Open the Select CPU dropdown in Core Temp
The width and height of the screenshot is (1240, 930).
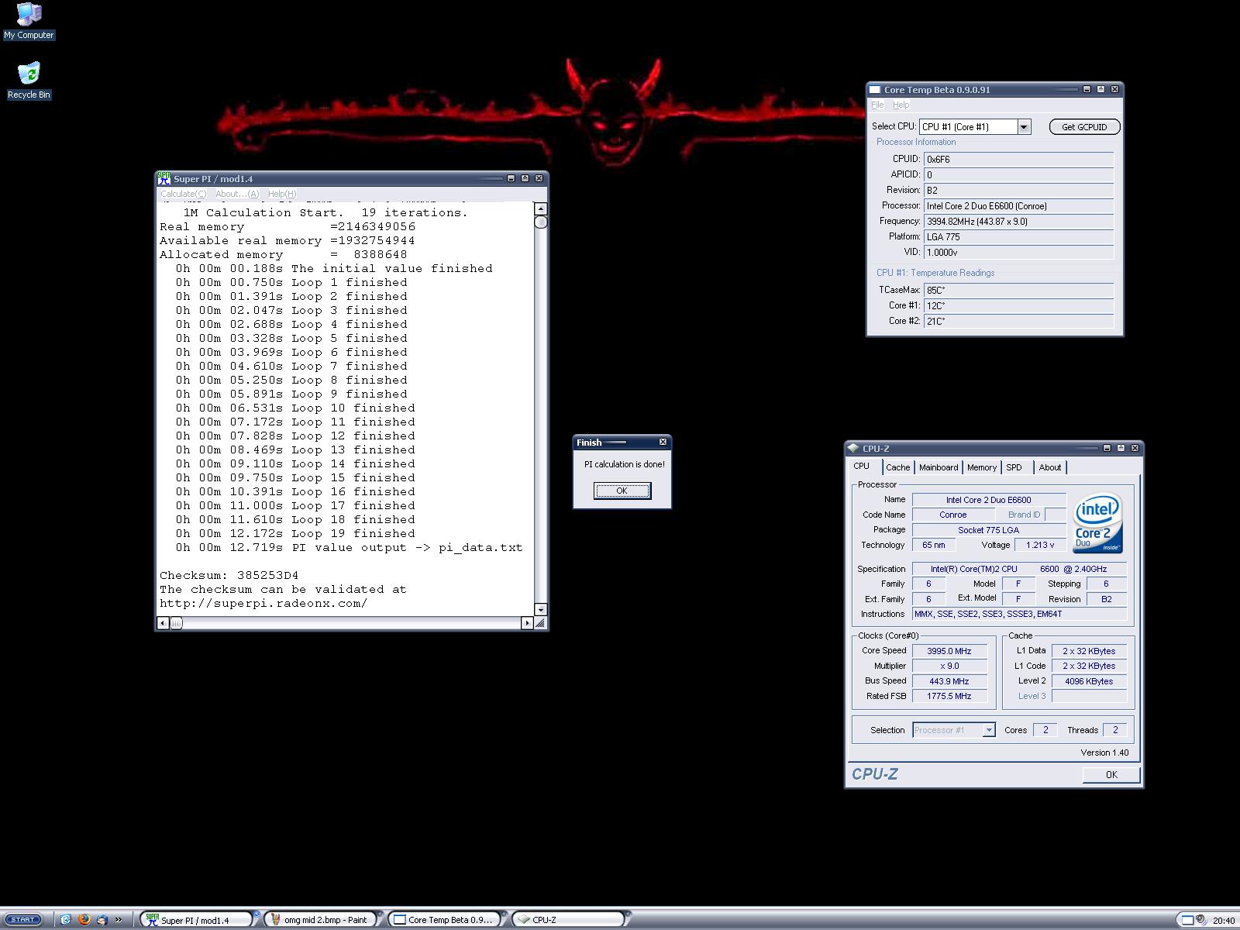[1024, 126]
